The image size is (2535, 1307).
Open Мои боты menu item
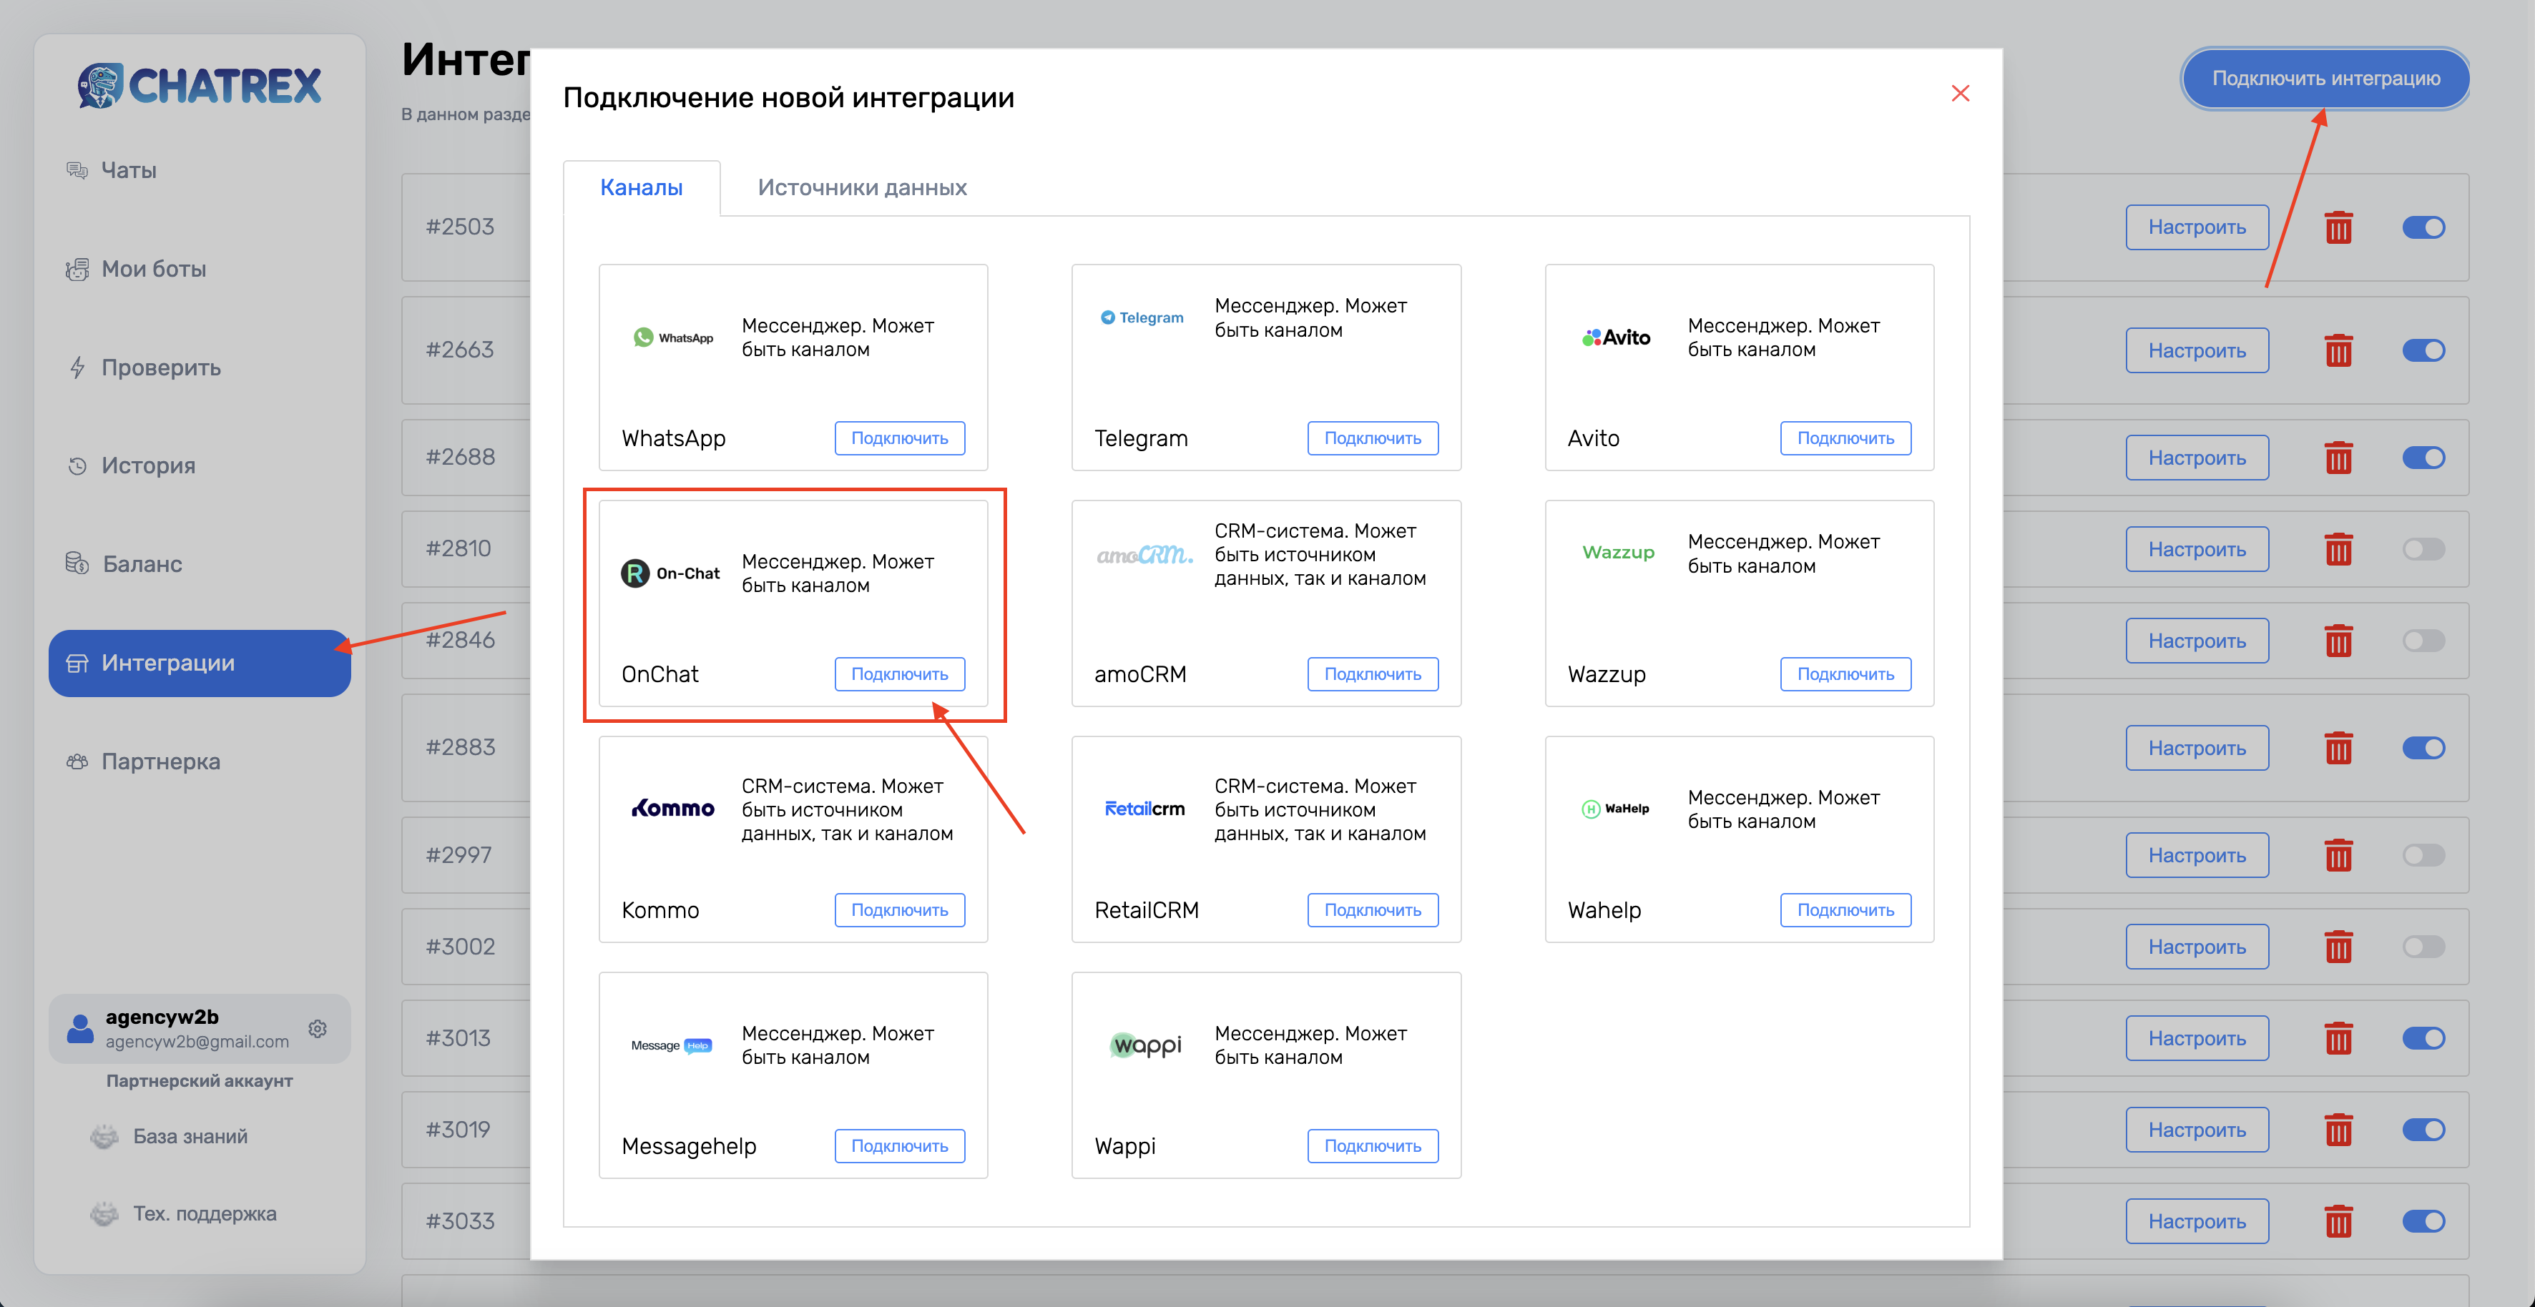pos(154,270)
